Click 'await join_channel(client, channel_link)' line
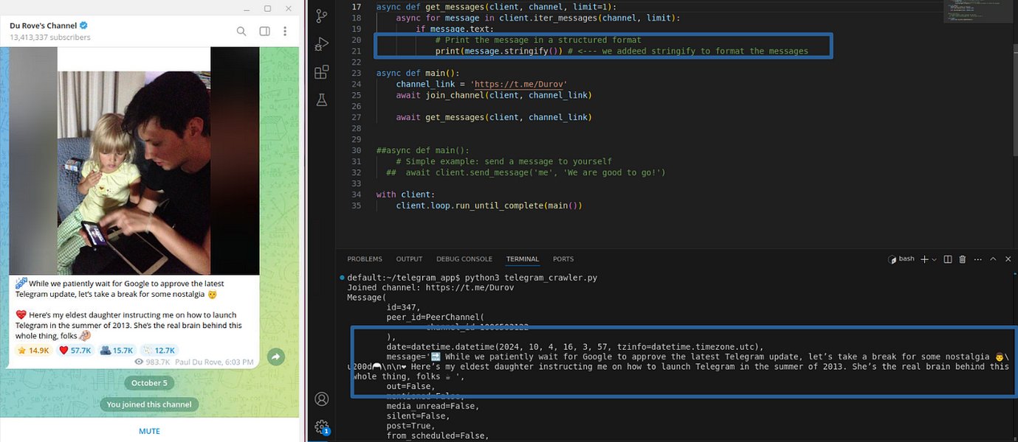 494,96
